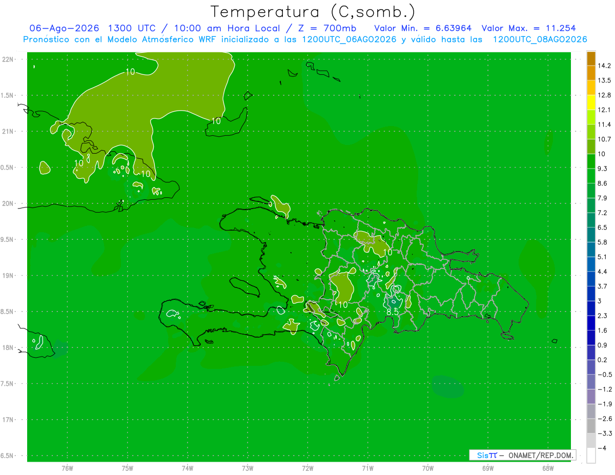The image size is (615, 475).
Task: Click the '1200UTC_08AGO2026' valid-until time
Action: pos(540,39)
